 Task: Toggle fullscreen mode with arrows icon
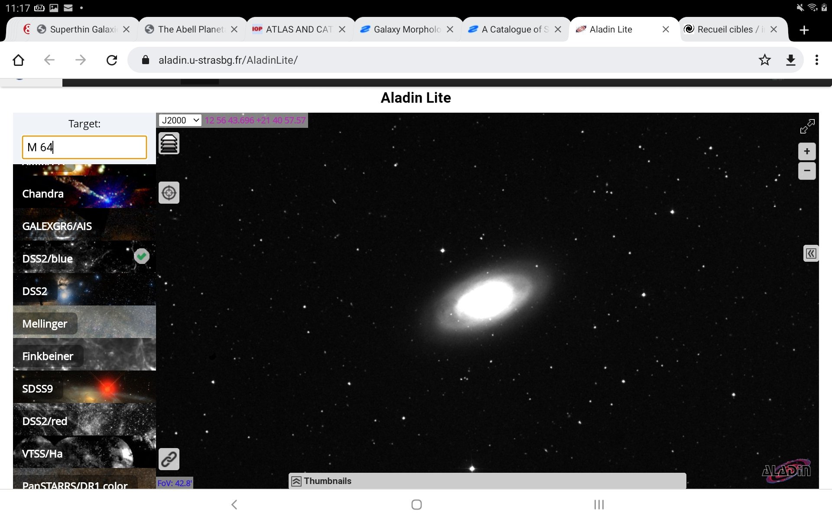point(807,127)
